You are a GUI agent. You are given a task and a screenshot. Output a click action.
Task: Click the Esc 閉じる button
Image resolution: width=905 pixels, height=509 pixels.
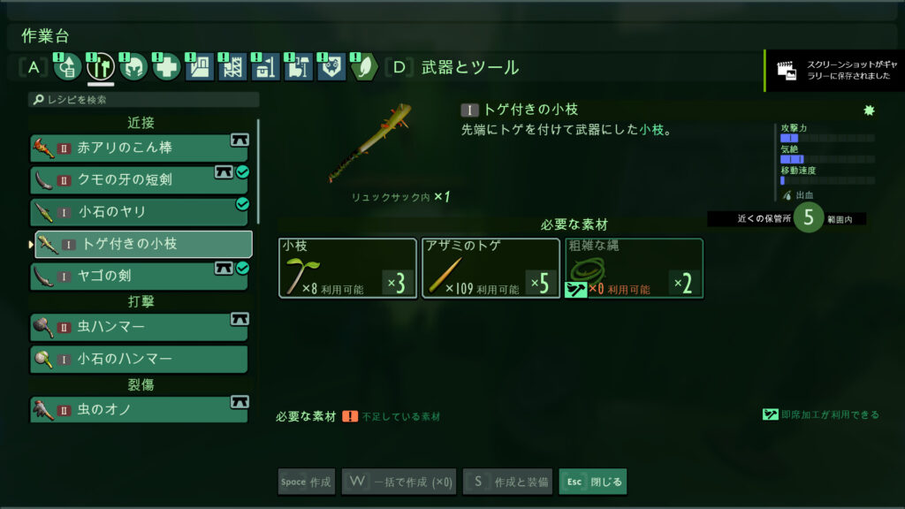[593, 482]
